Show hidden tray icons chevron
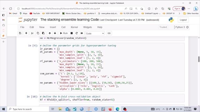Viewport: 200px width, 112px height. click(163, 109)
